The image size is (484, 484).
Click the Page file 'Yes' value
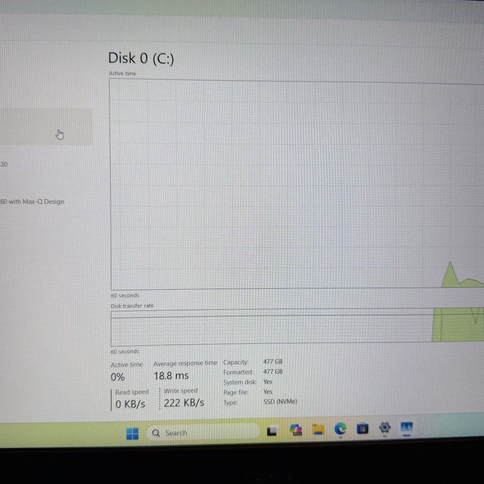pos(268,391)
